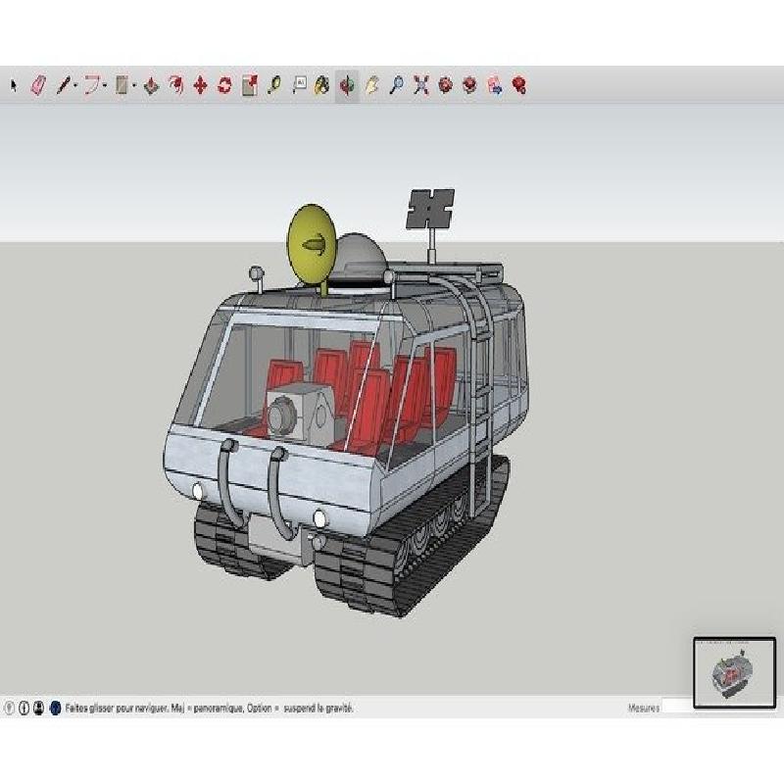
Task: Click the vehicle preview thumbnail
Action: point(734,672)
